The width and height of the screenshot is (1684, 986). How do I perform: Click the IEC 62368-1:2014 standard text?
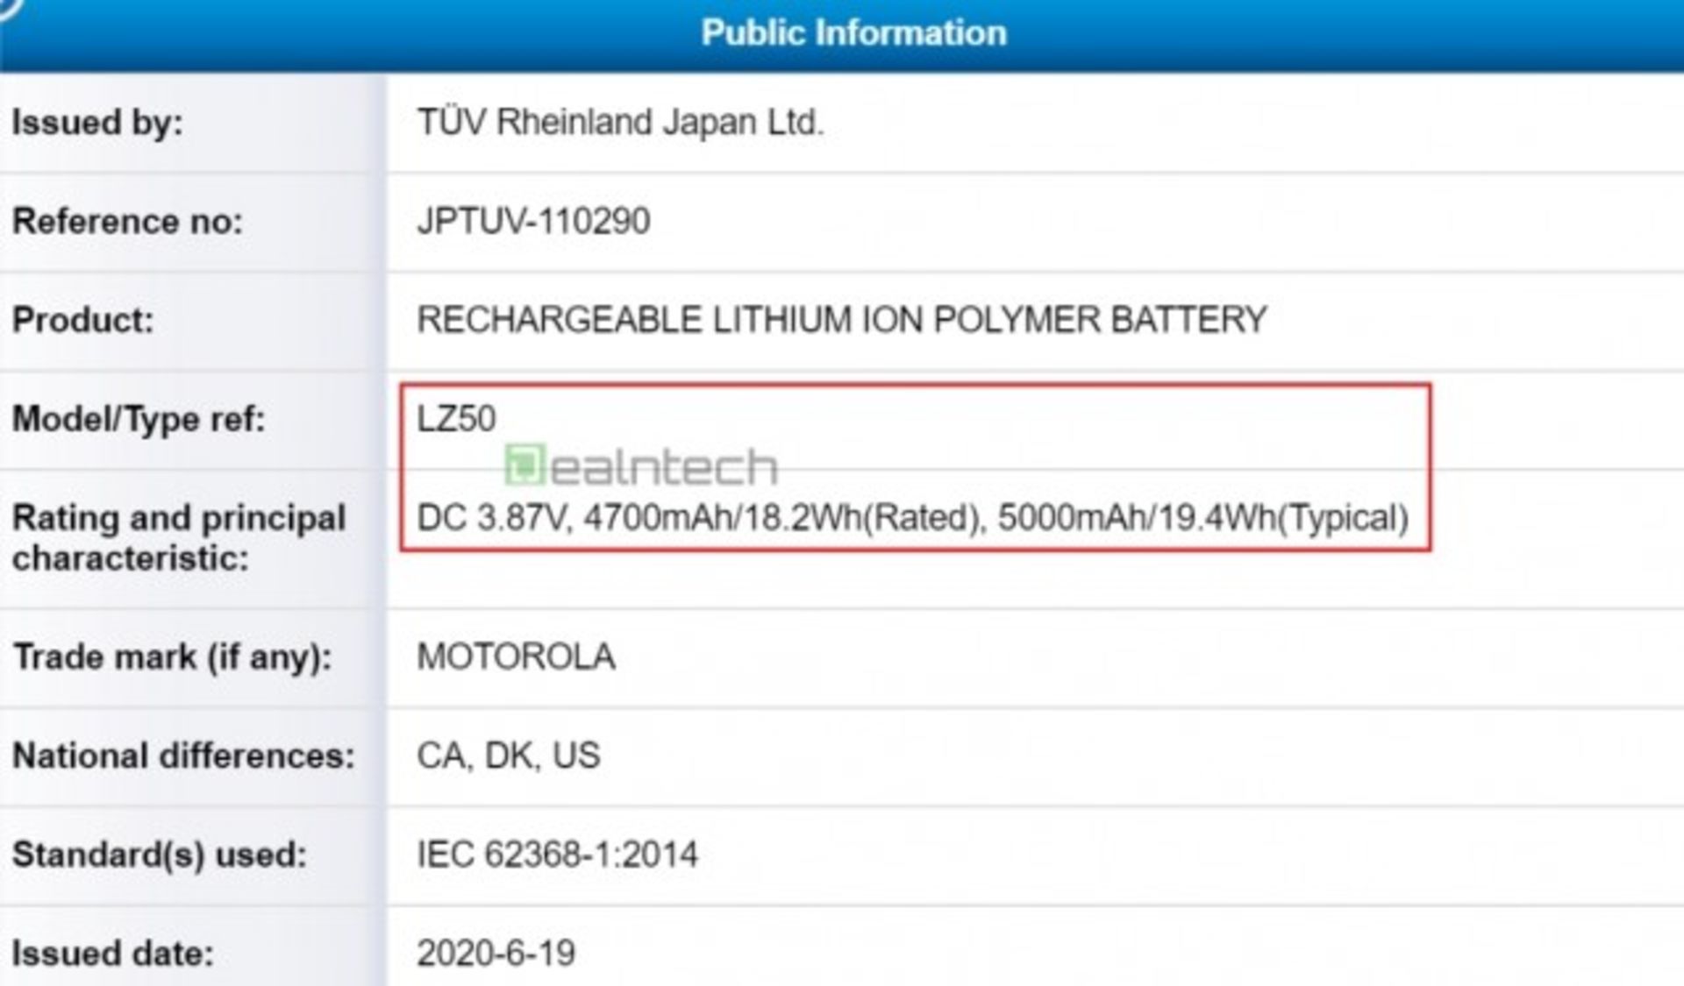point(557,855)
